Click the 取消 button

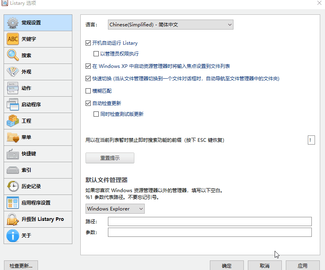point(265,266)
